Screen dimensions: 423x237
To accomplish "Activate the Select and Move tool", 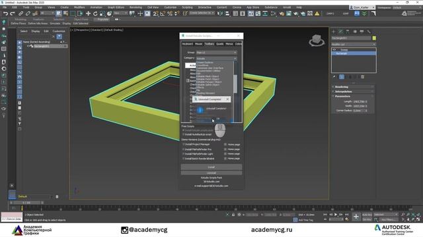I will tap(88, 13).
